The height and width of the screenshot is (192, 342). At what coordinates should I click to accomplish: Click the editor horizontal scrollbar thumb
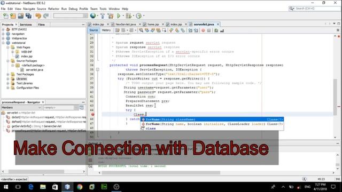point(161,173)
